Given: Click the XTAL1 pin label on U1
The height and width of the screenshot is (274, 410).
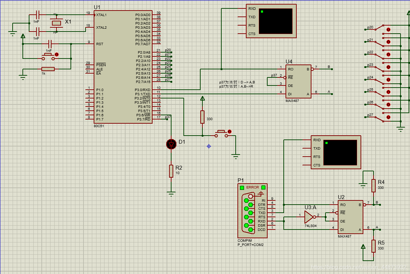Looking at the screenshot, I should [x=101, y=15].
